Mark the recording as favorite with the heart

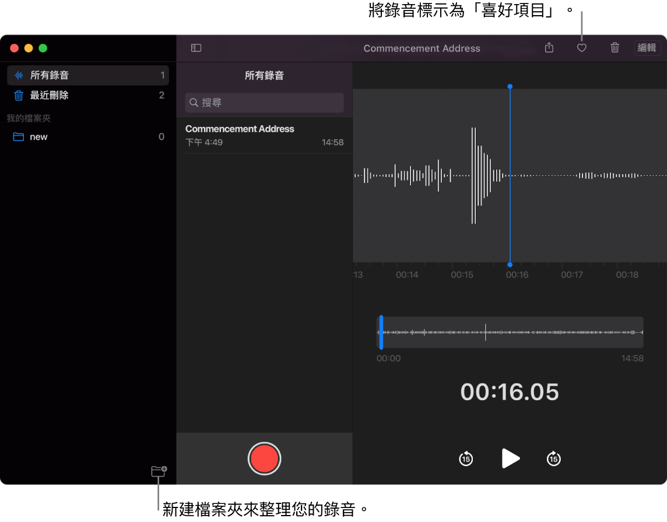coord(581,48)
